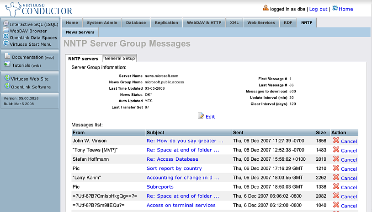
Task: Click the Documentation book icon in sidebar
Action: pos(7,57)
